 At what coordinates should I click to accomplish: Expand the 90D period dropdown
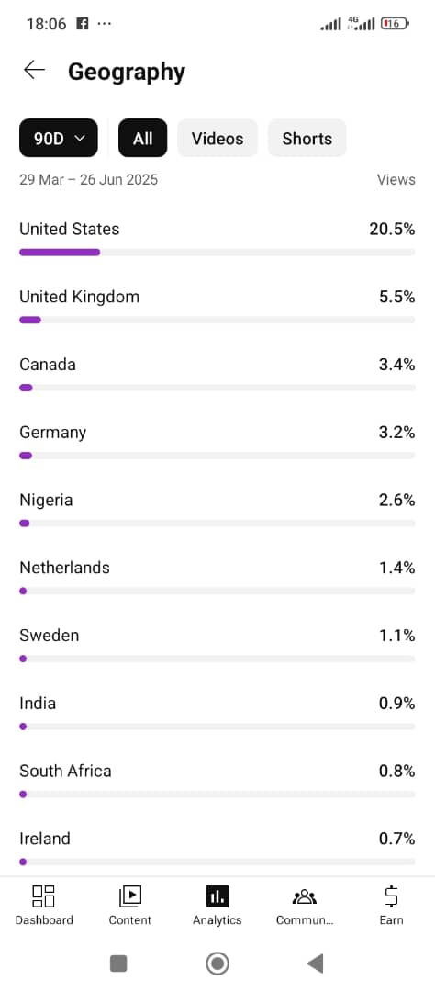[x=59, y=138]
